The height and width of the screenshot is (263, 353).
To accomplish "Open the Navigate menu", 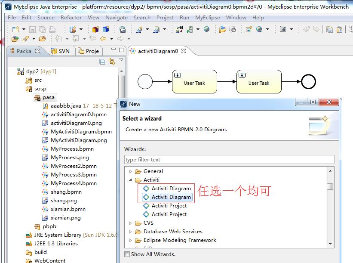I will click(x=117, y=17).
